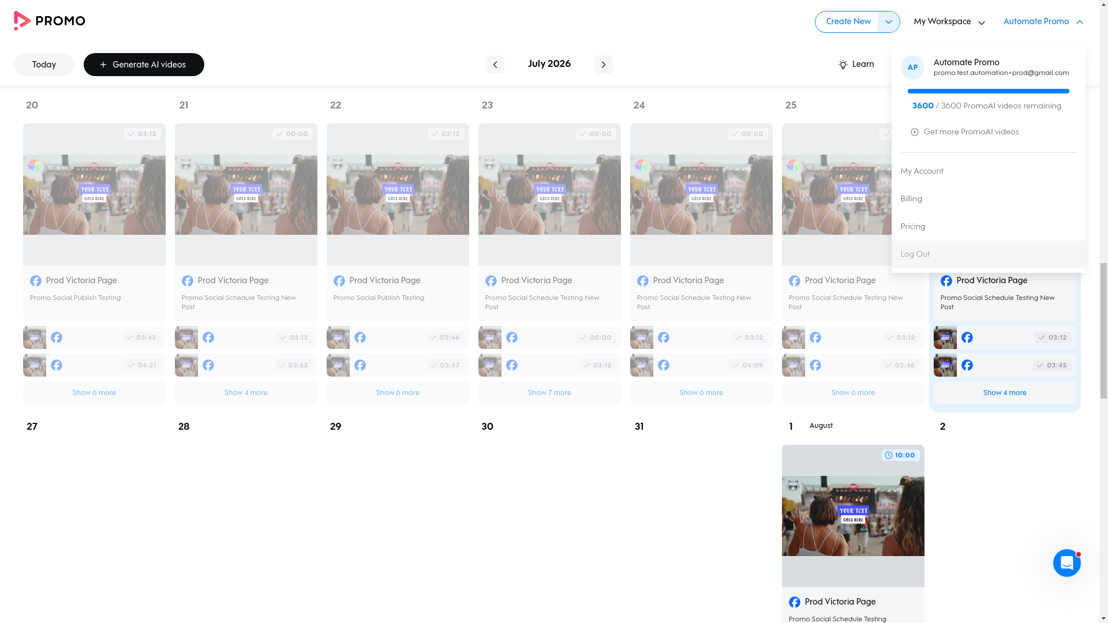Click the AP account avatar
Image resolution: width=1108 pixels, height=623 pixels.
point(912,67)
